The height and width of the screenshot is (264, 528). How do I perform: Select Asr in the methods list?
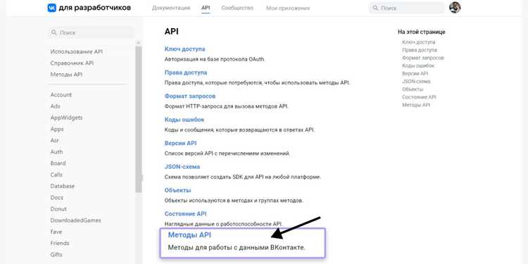coord(54,140)
